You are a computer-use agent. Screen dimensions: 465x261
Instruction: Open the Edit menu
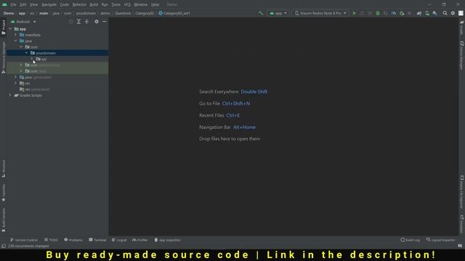click(x=23, y=5)
